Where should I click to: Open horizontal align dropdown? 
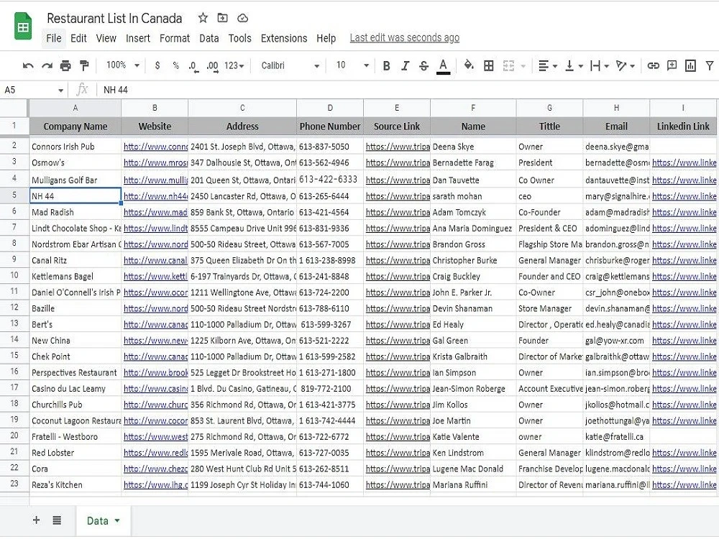pyautogui.click(x=547, y=66)
